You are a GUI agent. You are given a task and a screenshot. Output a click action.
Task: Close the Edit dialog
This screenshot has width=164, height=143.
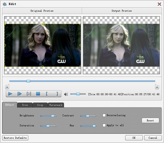[x=159, y=4]
